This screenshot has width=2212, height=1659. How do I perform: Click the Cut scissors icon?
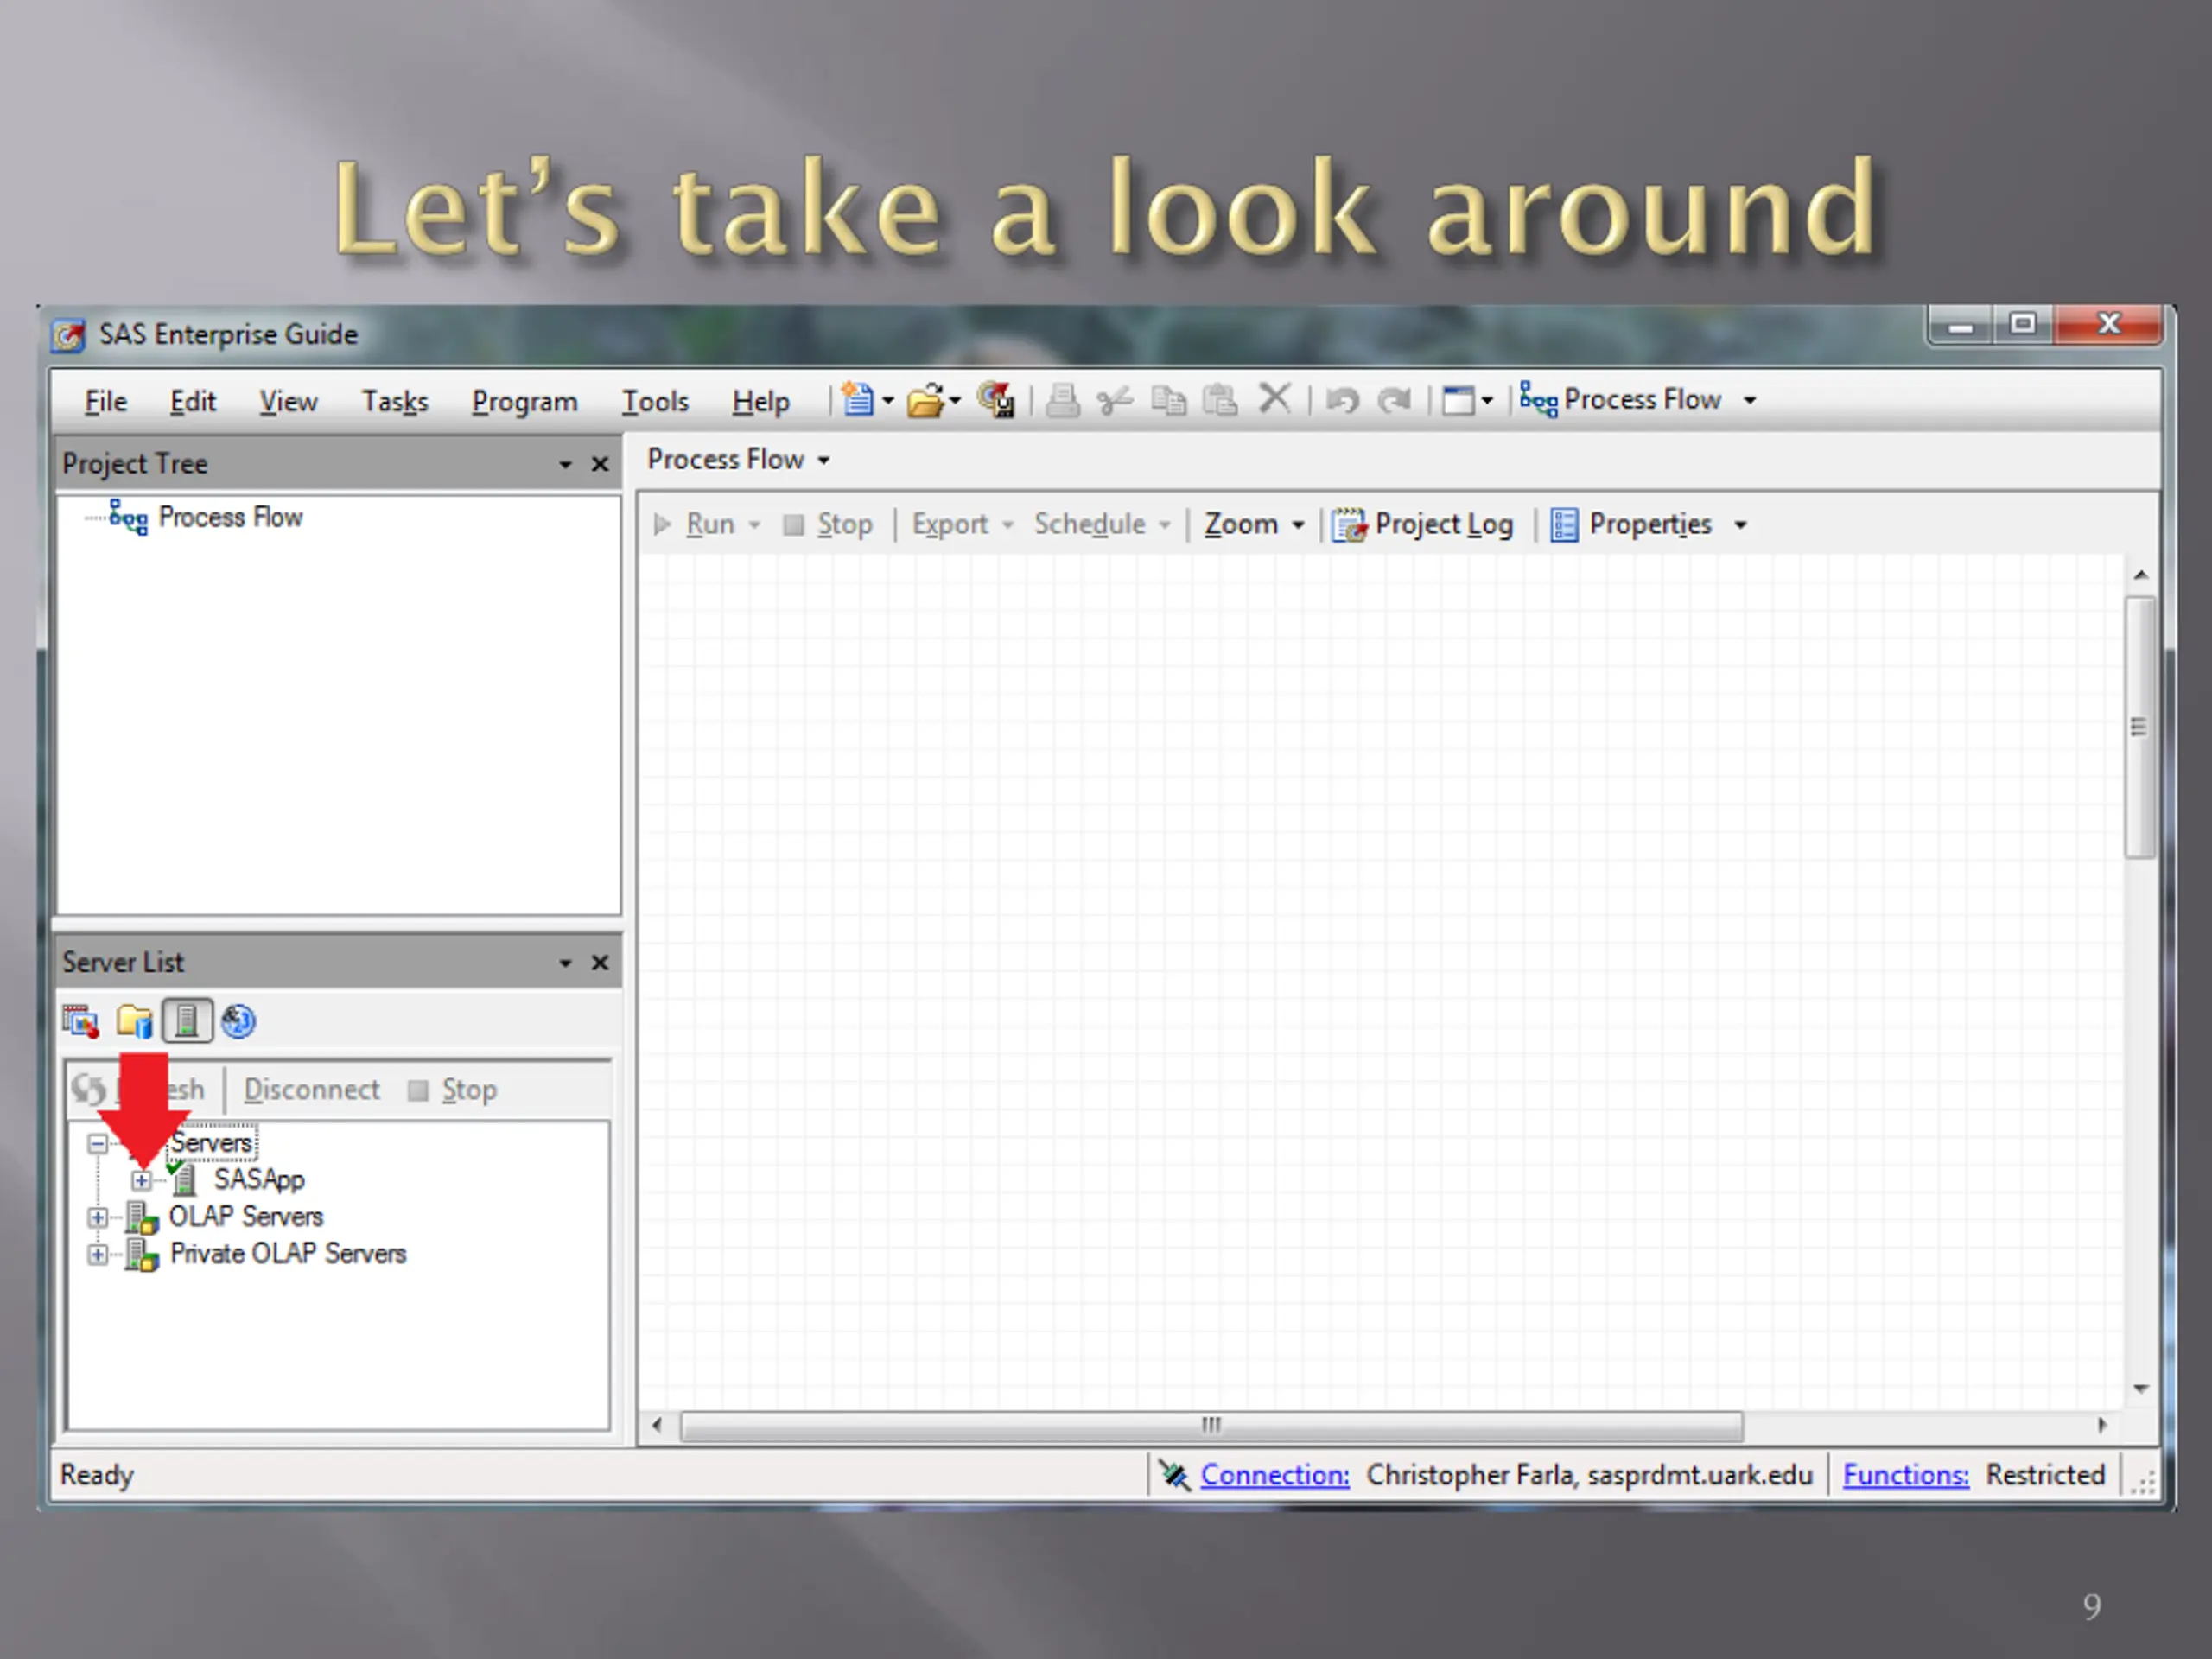pyautogui.click(x=1114, y=401)
